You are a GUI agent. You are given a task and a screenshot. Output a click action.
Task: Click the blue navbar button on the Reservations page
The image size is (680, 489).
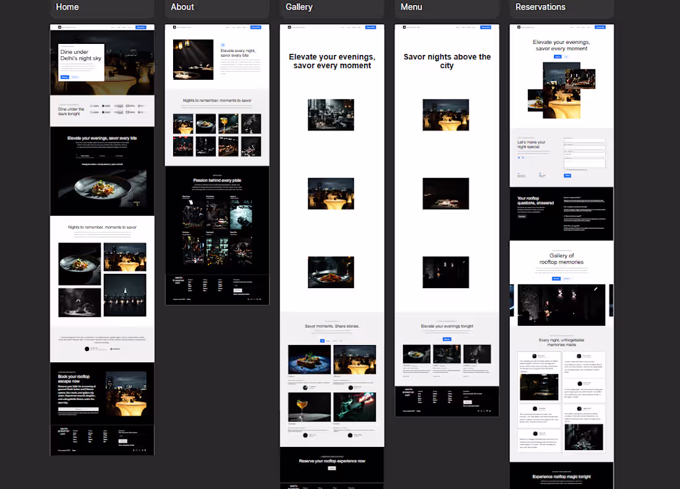[x=600, y=27]
